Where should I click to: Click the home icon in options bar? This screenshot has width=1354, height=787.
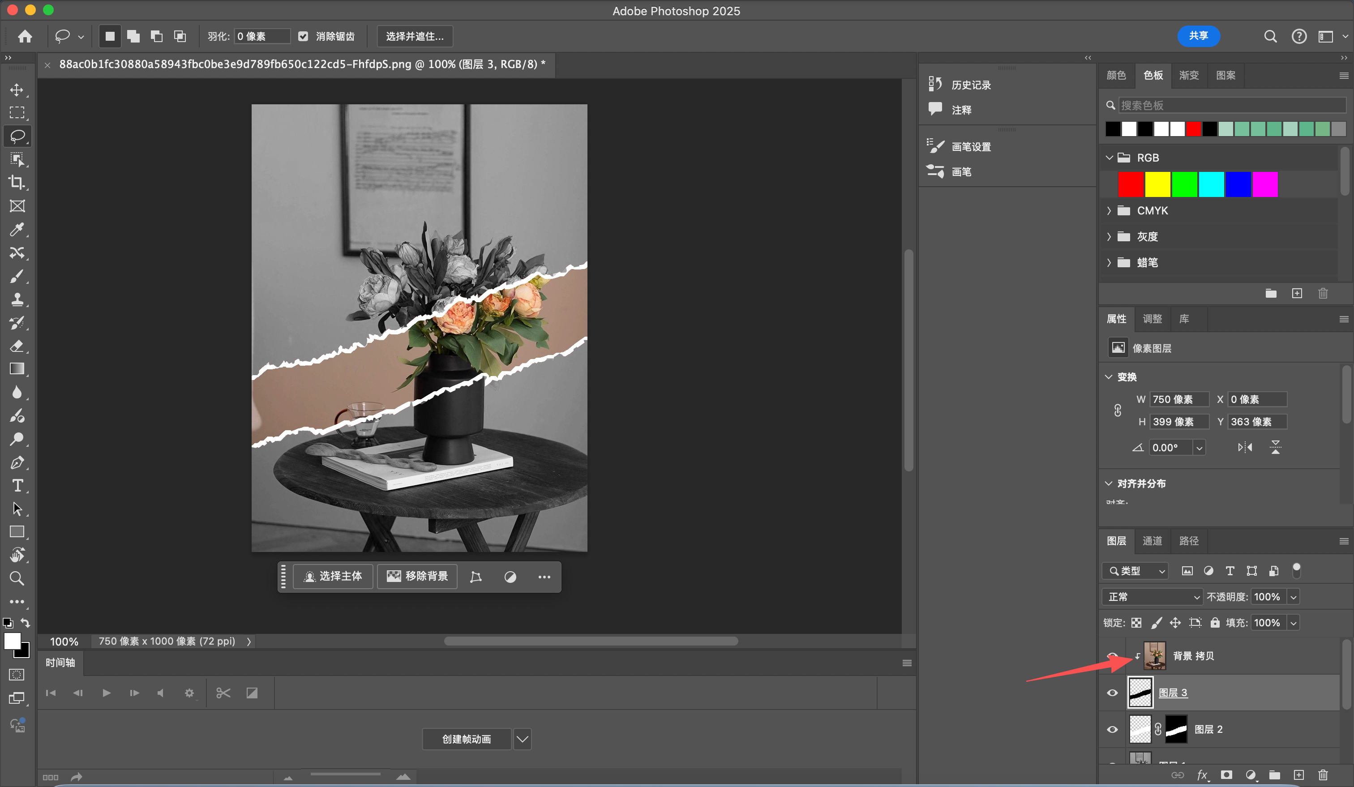click(x=25, y=36)
